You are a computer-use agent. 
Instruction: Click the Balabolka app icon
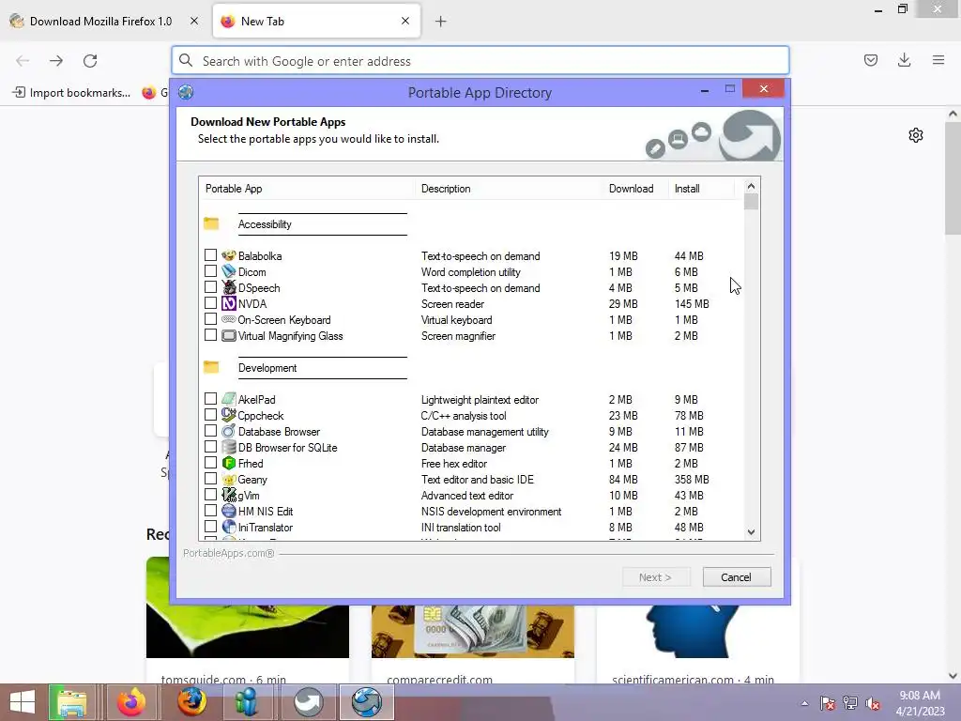(x=229, y=255)
